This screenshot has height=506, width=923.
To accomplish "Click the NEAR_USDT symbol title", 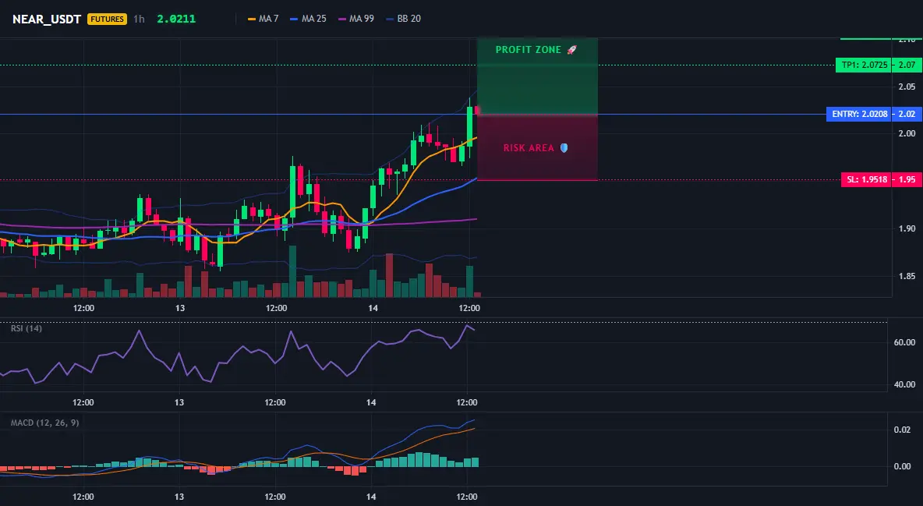I will click(x=47, y=19).
